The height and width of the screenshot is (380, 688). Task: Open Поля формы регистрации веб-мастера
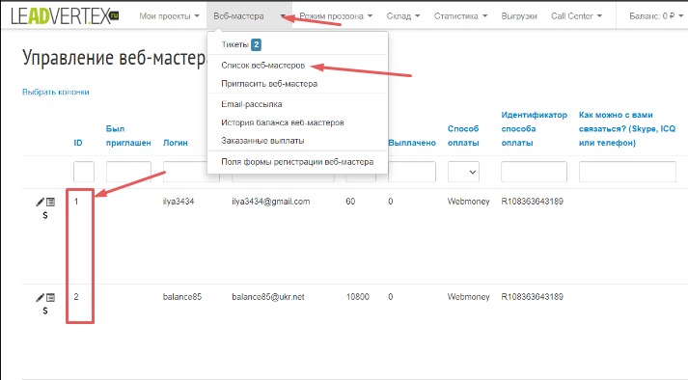click(297, 162)
